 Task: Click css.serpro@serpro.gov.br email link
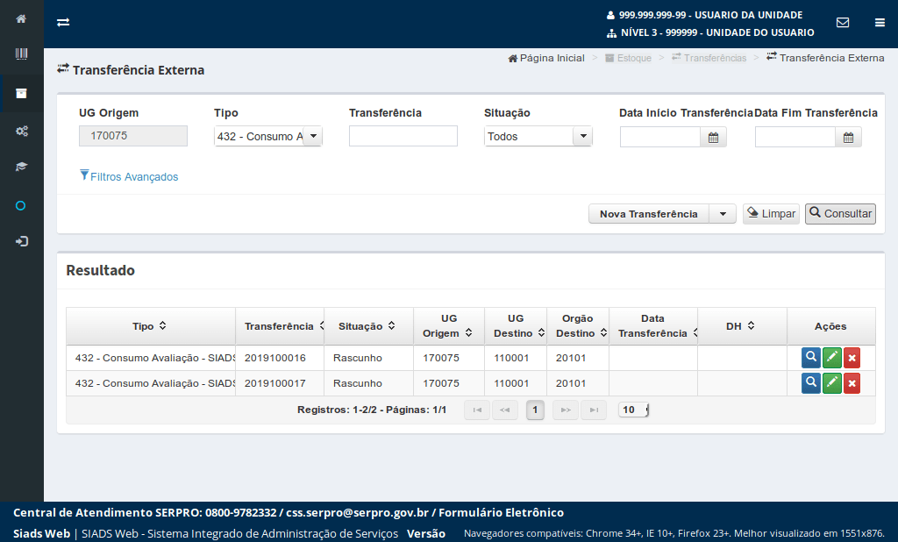(358, 512)
